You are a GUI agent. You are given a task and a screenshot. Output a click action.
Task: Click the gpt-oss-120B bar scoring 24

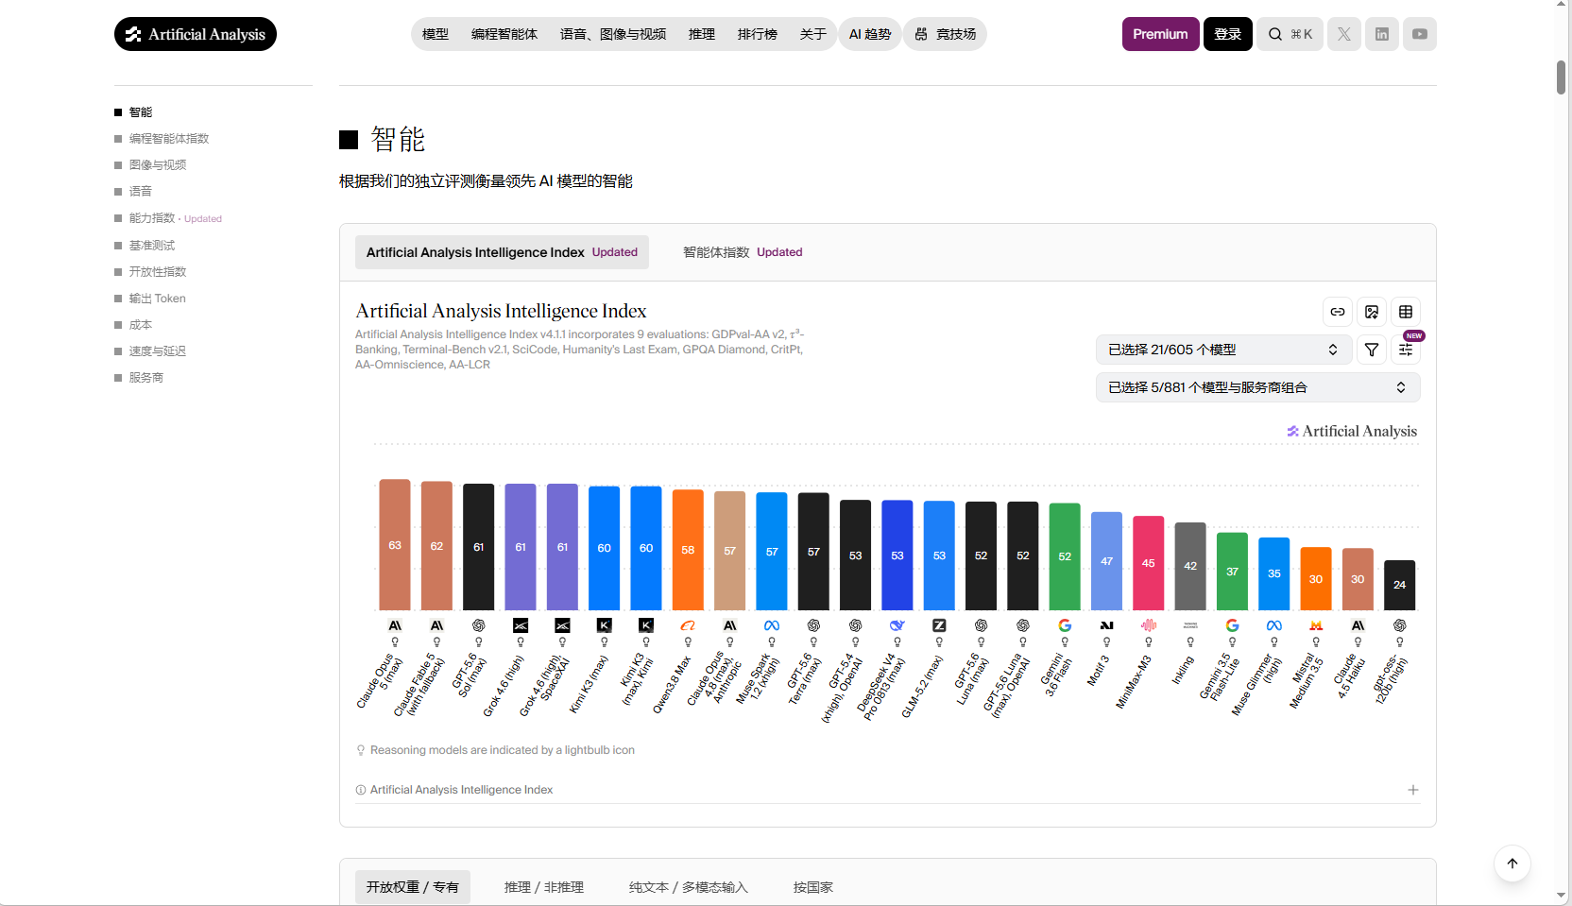(x=1400, y=585)
